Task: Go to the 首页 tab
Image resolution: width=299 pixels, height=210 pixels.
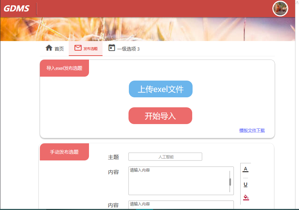Action: (x=54, y=48)
